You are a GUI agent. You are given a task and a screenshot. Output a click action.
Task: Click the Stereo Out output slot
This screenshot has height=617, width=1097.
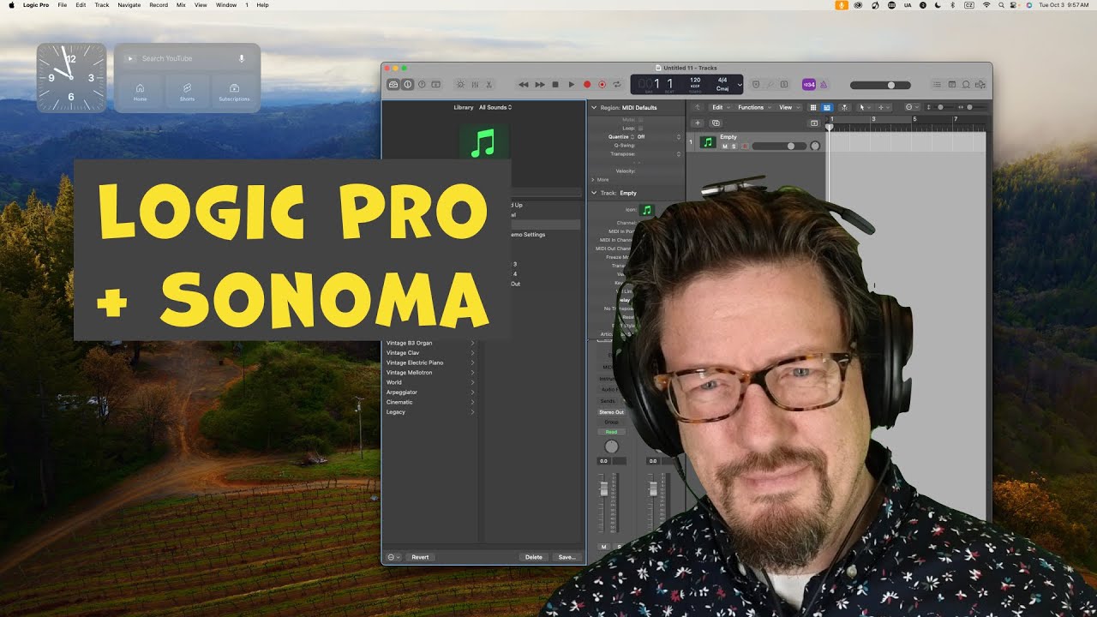(x=611, y=412)
